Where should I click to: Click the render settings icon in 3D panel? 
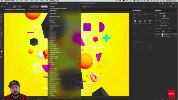click(x=151, y=14)
